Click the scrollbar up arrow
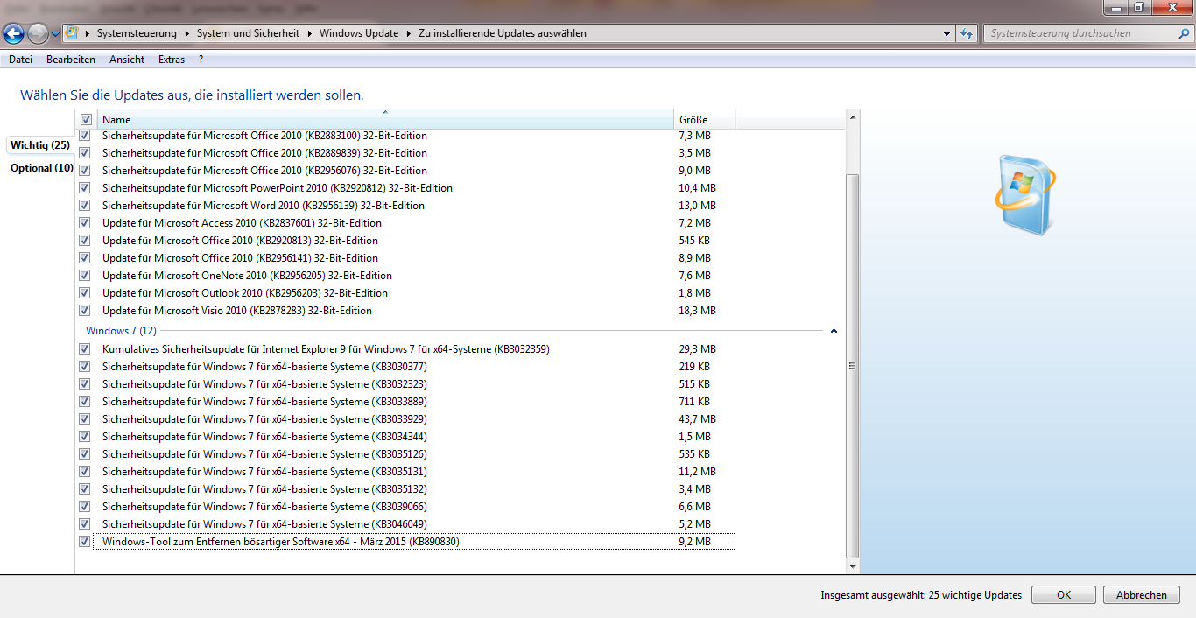The height and width of the screenshot is (618, 1196). 853,117
